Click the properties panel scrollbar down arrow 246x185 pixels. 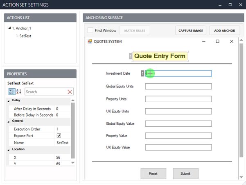[73, 163]
